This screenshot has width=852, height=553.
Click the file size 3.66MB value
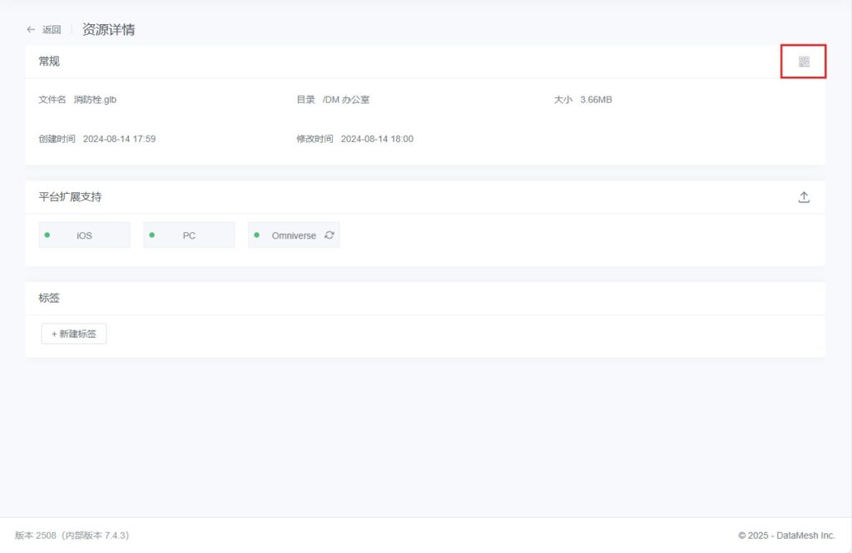pyautogui.click(x=596, y=100)
